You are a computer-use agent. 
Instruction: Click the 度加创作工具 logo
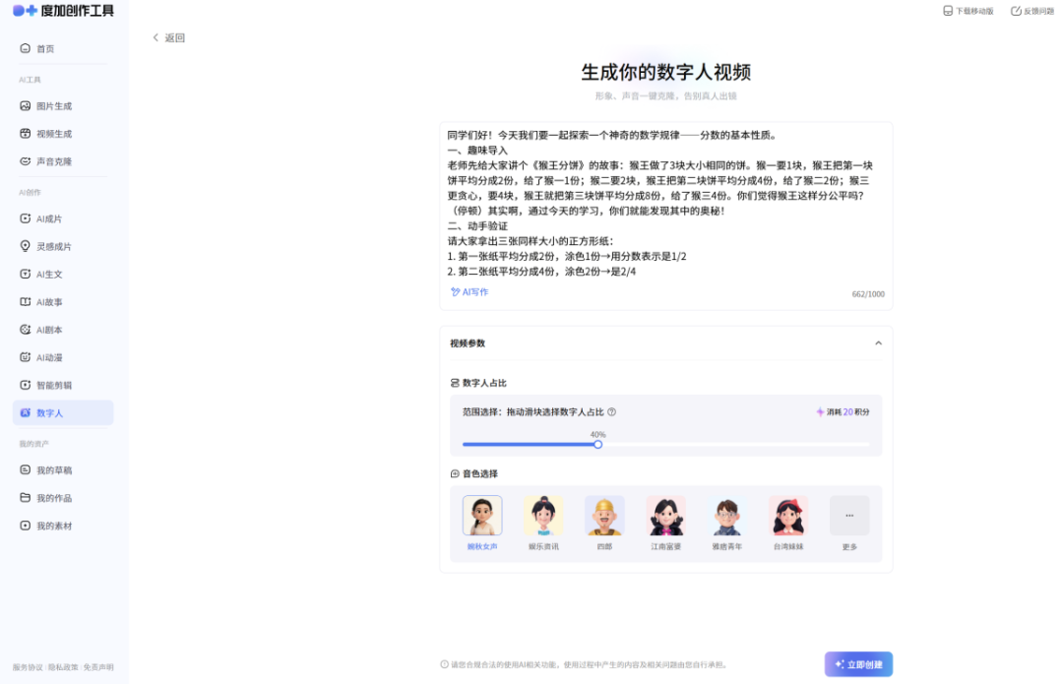coord(63,10)
